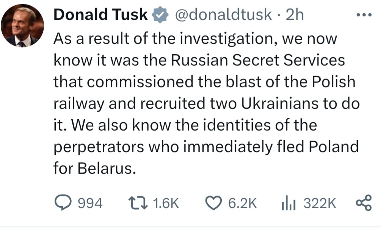Click the 6.2K likes count

point(242,204)
